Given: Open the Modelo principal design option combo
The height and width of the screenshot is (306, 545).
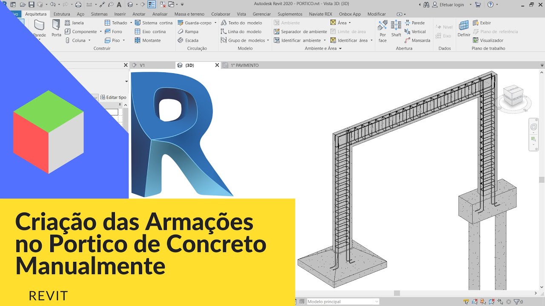Looking at the screenshot, I should tap(343, 302).
